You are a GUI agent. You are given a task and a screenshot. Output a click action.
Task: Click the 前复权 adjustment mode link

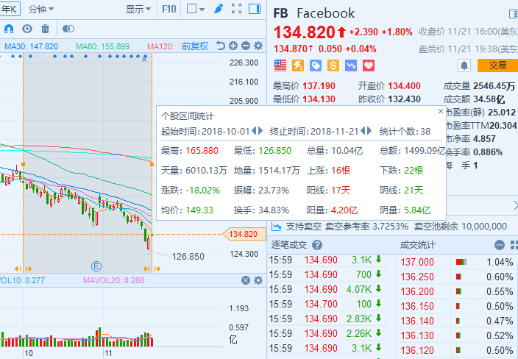coord(195,46)
